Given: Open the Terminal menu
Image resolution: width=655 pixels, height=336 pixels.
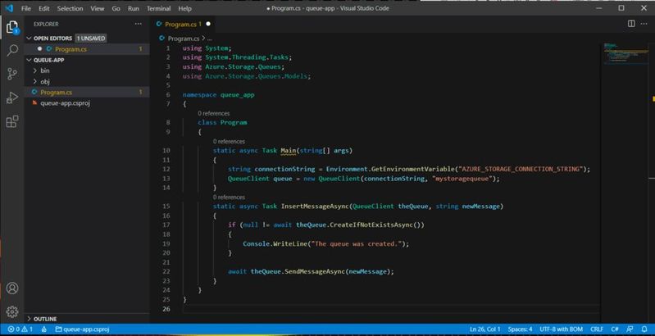Looking at the screenshot, I should coord(159,8).
